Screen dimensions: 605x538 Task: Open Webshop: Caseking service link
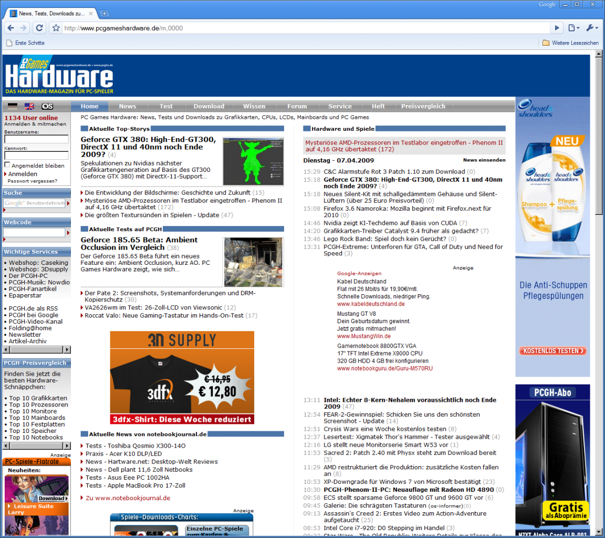(x=38, y=263)
